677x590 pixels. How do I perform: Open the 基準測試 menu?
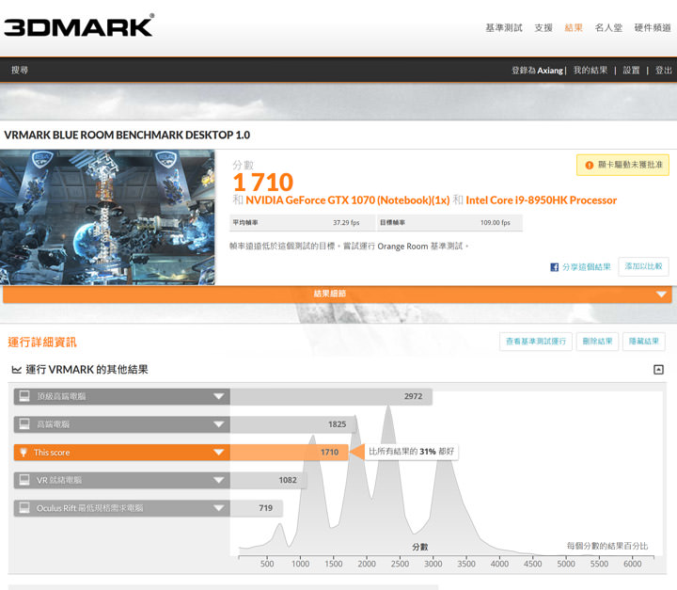coord(503,28)
